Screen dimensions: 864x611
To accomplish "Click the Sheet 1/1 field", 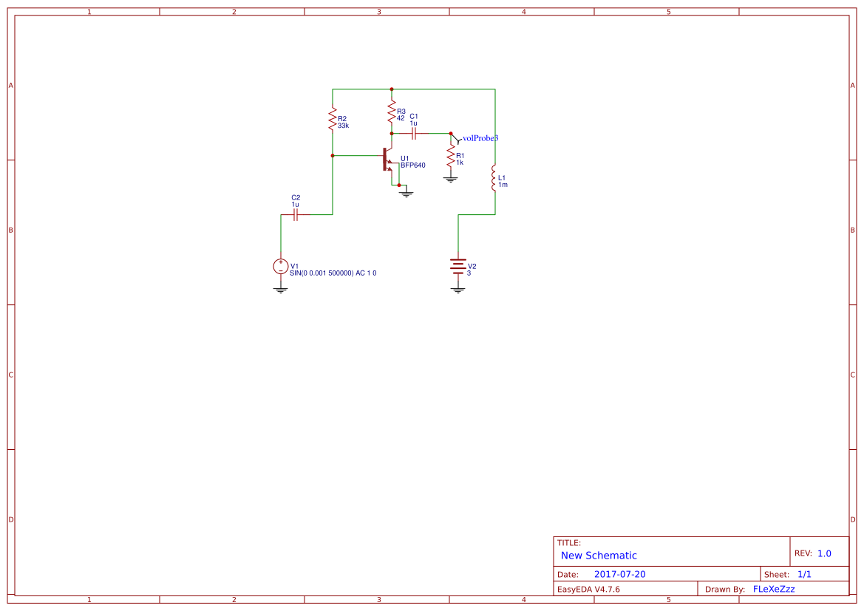I will coord(806,574).
